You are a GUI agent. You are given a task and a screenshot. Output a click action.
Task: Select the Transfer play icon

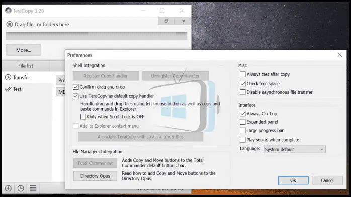(x=8, y=77)
